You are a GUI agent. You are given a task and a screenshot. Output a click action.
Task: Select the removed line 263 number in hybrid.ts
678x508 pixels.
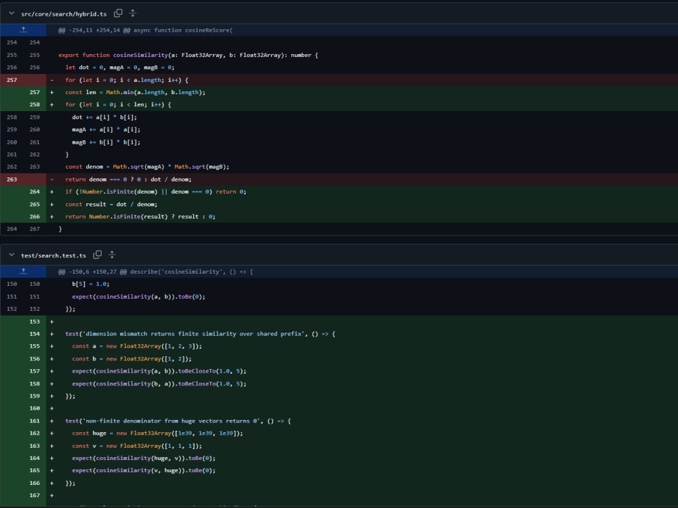click(12, 179)
